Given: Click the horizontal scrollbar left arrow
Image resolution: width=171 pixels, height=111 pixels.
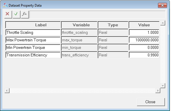Looking at the screenshot, I should coord(7,90).
